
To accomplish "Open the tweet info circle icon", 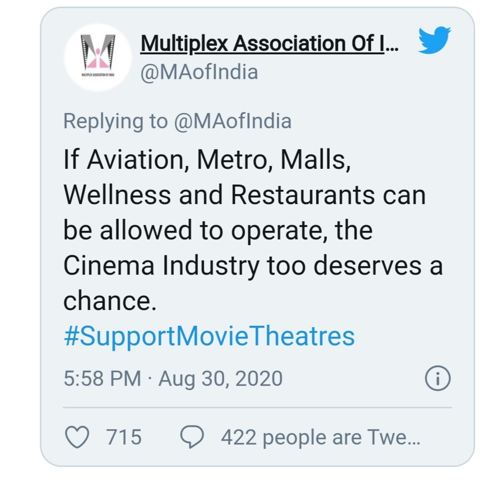I will [x=438, y=378].
